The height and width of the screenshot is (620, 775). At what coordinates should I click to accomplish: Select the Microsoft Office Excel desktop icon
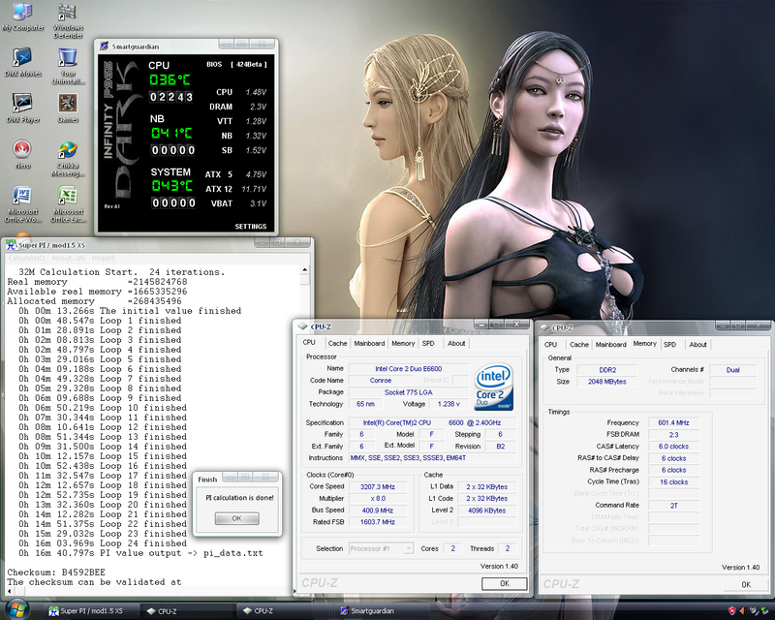tap(68, 203)
